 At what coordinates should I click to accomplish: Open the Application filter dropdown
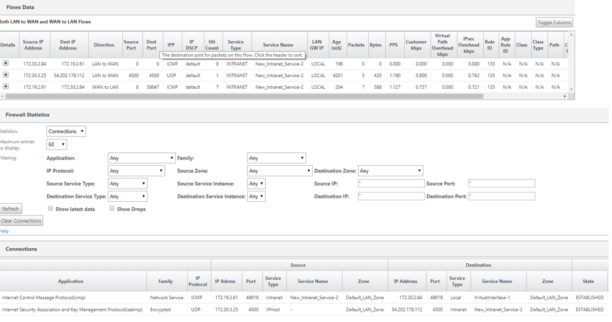[x=141, y=158]
